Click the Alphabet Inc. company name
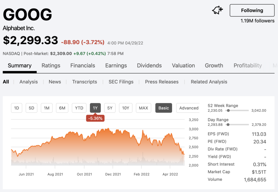This screenshot has height=192, width=278. pos(19,28)
